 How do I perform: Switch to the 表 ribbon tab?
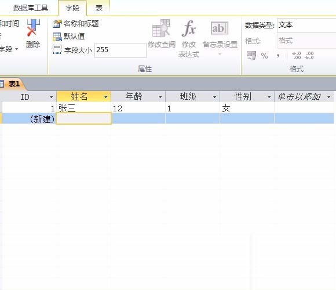pyautogui.click(x=99, y=8)
